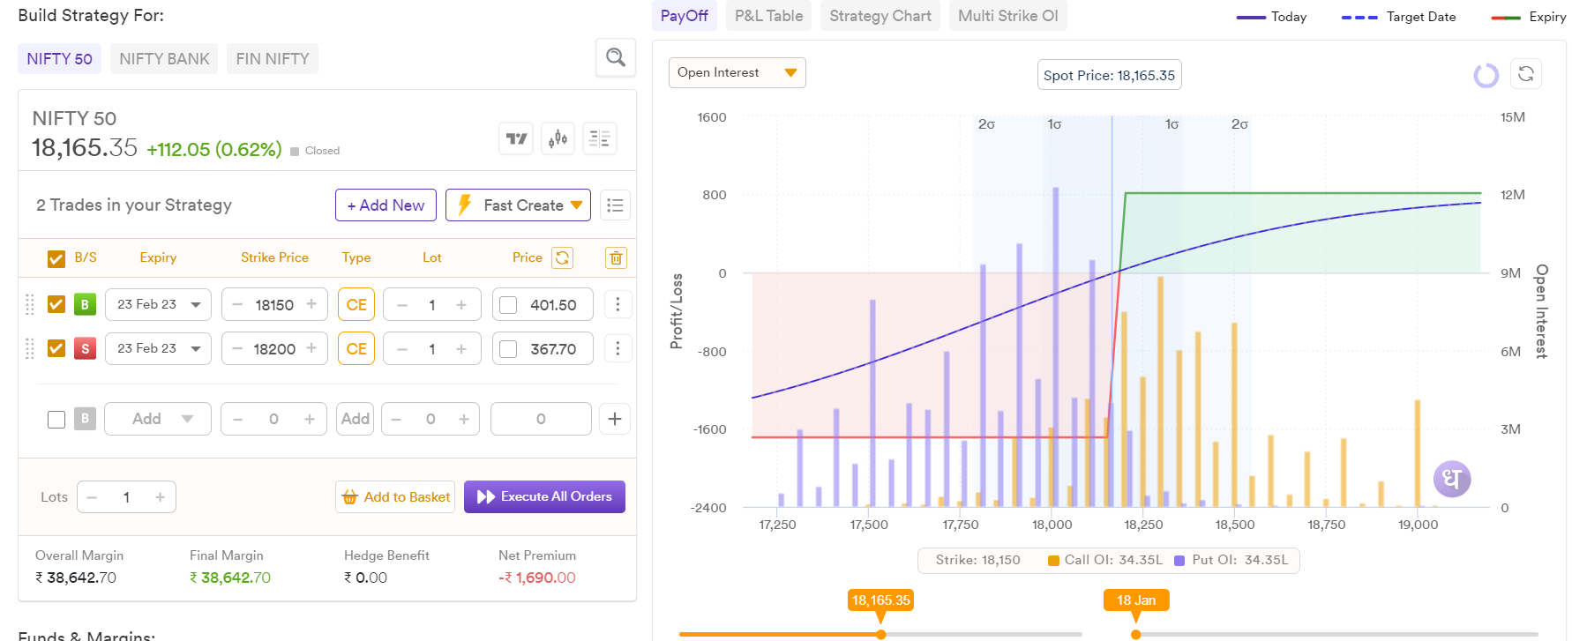The height and width of the screenshot is (641, 1587).
Task: Check the price checkbox for 401.50
Action: 508,305
